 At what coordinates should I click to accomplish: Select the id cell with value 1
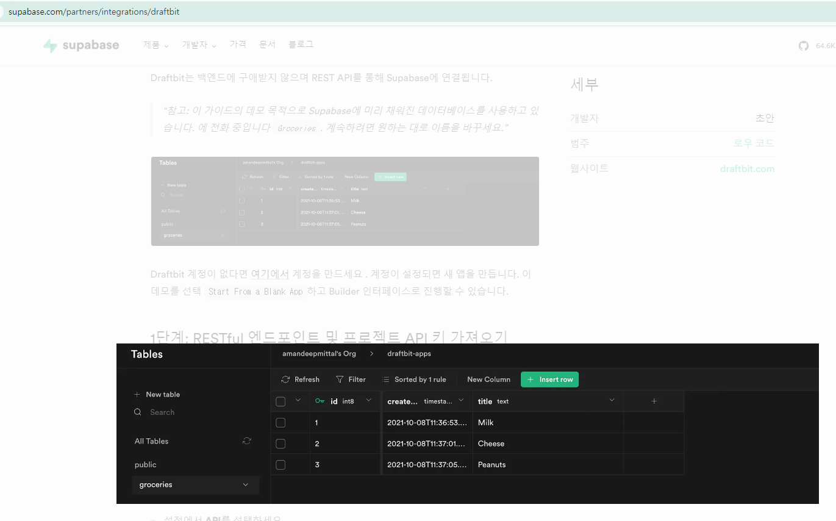345,423
